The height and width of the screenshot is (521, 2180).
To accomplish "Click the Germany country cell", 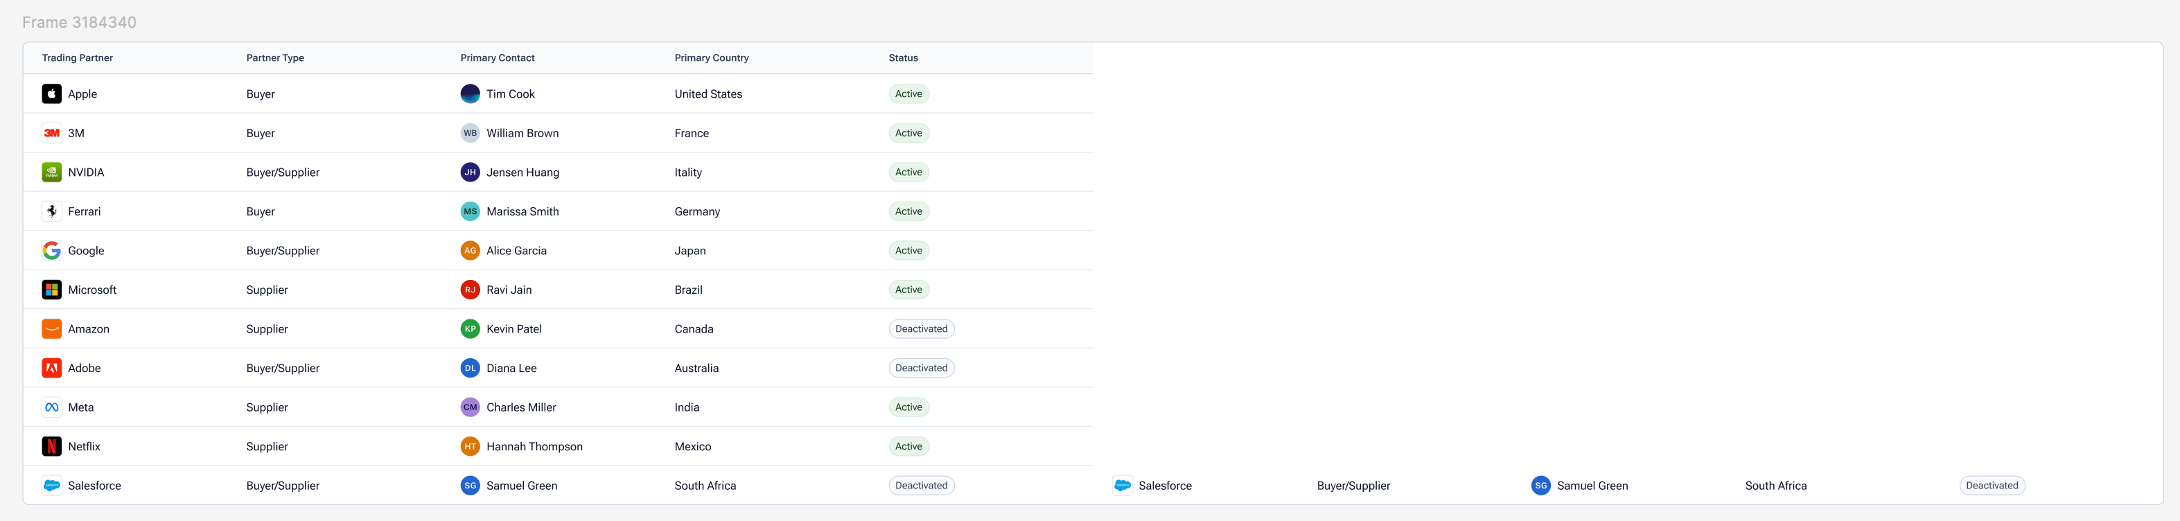I will [697, 211].
